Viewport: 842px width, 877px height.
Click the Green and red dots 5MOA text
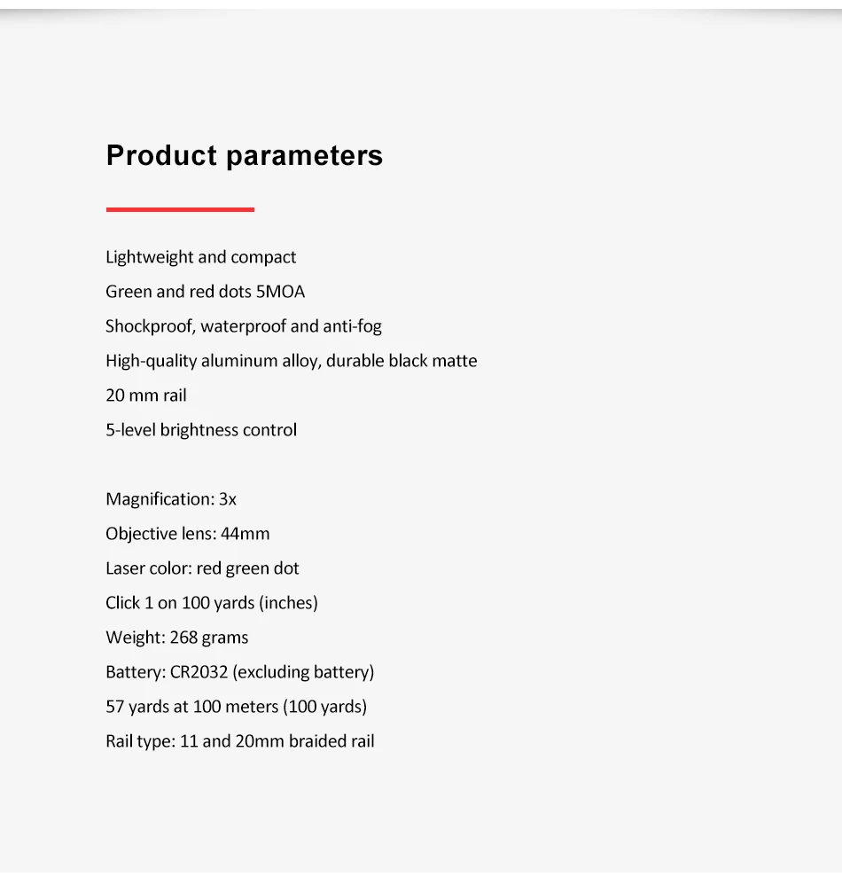coord(206,292)
